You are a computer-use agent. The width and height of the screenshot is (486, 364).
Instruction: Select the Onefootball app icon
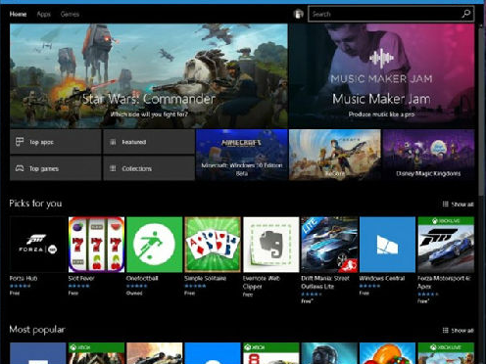[155, 245]
